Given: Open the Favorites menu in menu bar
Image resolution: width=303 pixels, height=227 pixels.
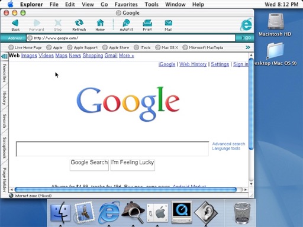Looking at the screenshot, I should click(126, 4).
